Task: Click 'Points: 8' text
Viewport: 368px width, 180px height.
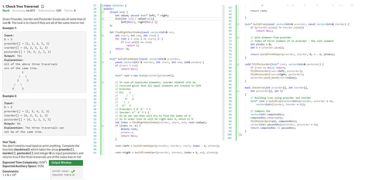Action: coord(70,11)
